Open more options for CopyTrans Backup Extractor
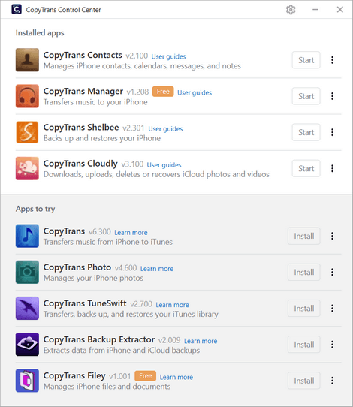The height and width of the screenshot is (407, 353). pyautogui.click(x=332, y=345)
